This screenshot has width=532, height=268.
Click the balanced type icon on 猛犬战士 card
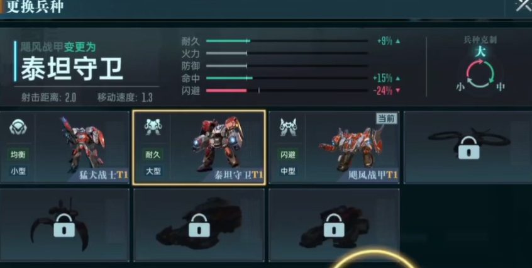(18, 127)
